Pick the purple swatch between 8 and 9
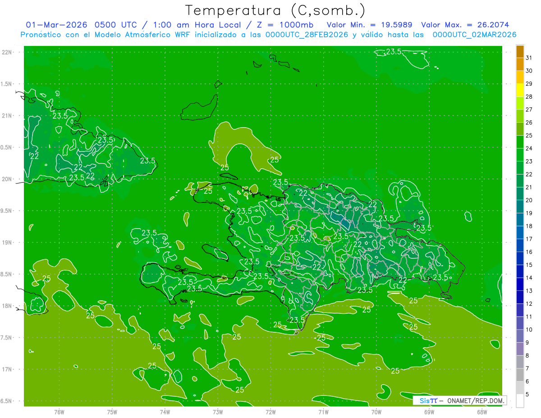This screenshot has width=541, height=418. [520, 349]
